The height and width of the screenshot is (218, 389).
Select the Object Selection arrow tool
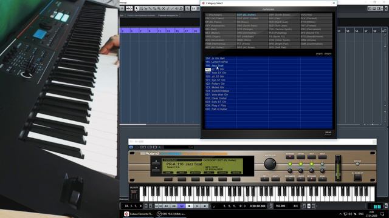click(x=136, y=8)
